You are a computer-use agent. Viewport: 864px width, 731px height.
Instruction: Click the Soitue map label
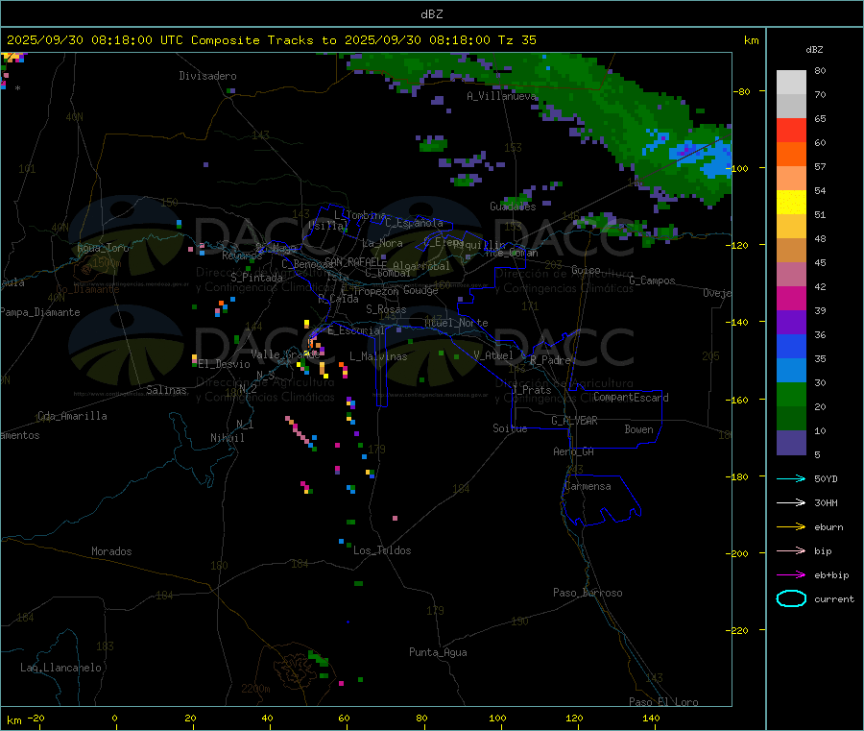pos(510,428)
